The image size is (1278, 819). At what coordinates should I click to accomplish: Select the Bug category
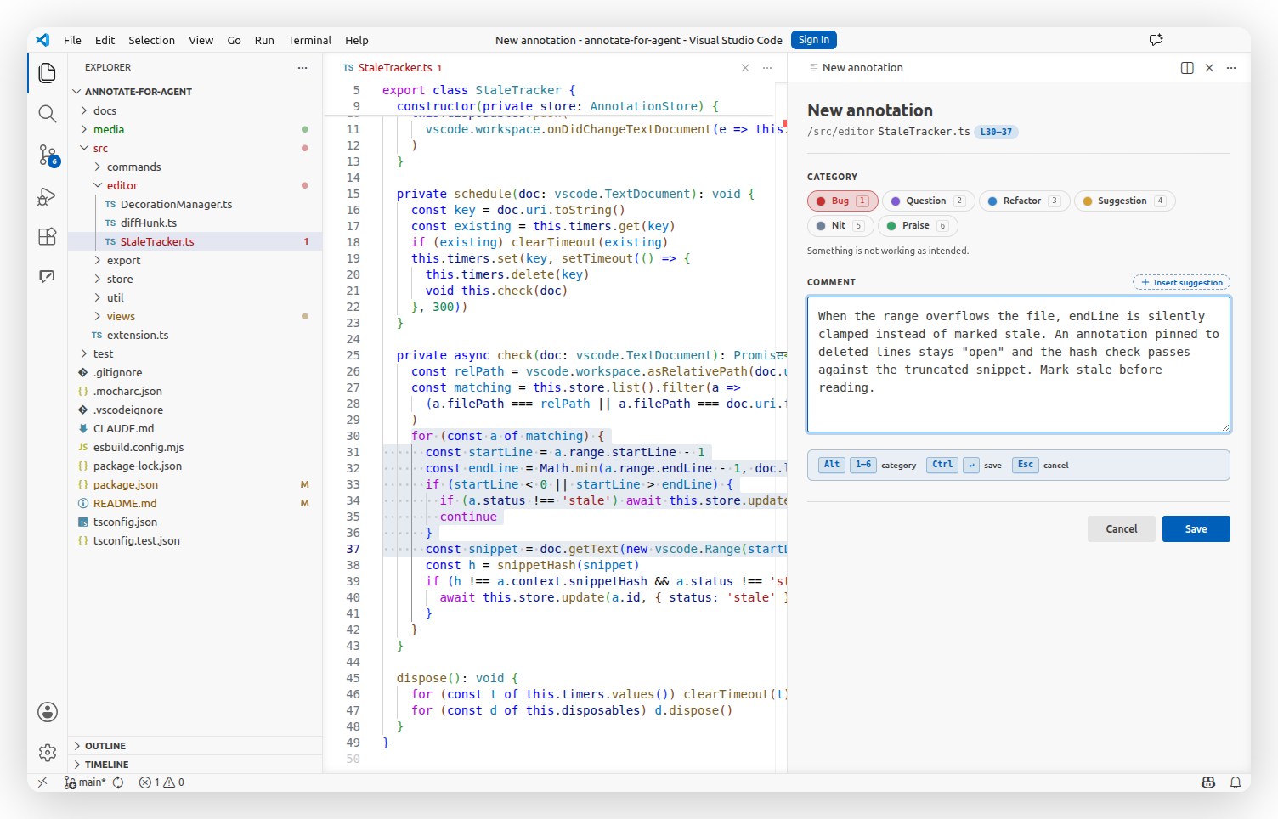click(x=843, y=201)
